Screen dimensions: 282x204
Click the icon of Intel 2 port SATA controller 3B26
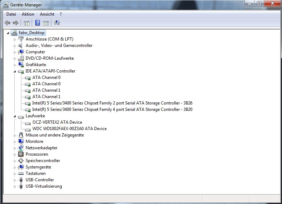[28, 103]
